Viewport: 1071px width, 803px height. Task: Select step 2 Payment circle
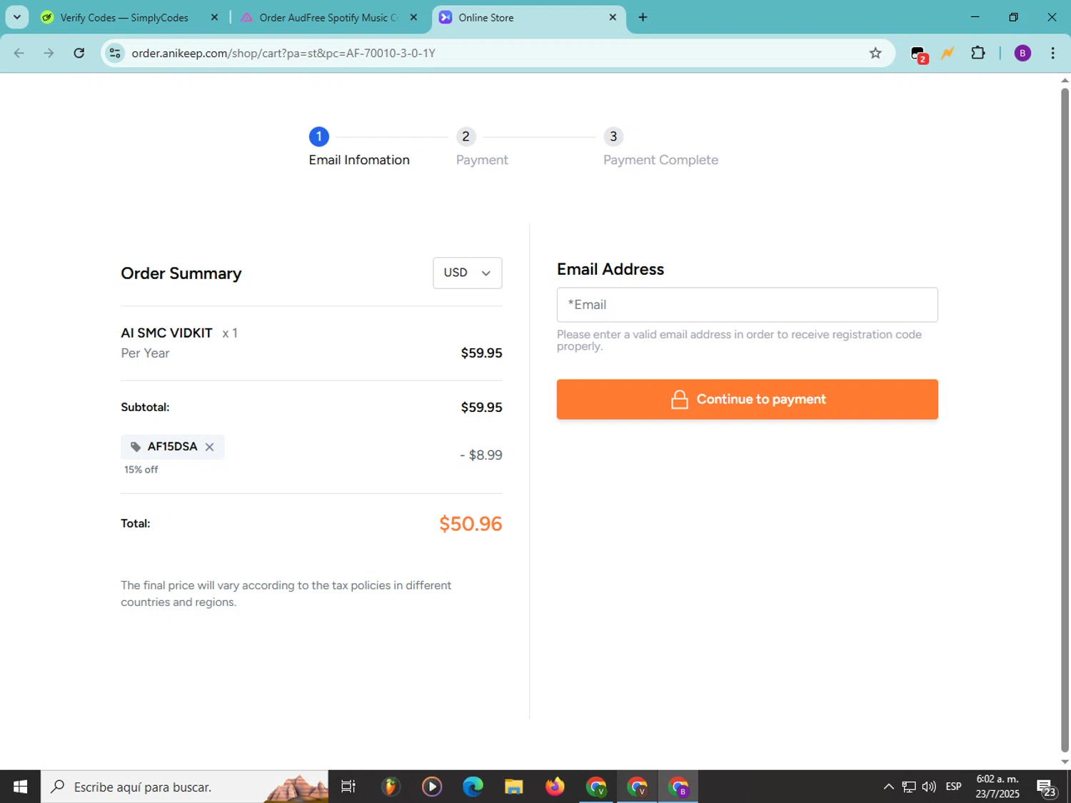pos(466,136)
